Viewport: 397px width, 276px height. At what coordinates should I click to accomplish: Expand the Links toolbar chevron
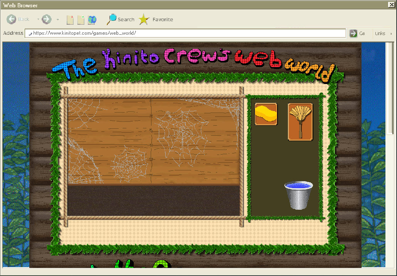pyautogui.click(x=391, y=34)
